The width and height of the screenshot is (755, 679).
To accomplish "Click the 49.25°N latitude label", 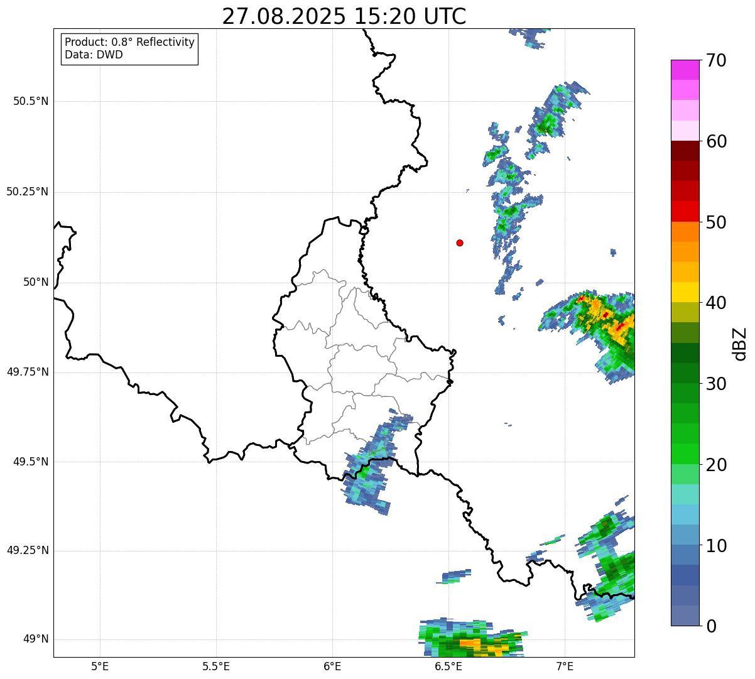I will 27,551.
